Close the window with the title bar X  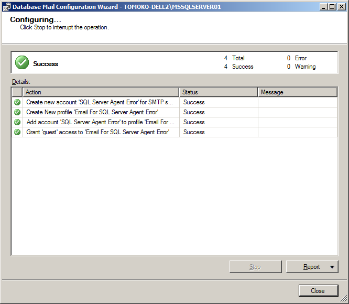[342, 7]
